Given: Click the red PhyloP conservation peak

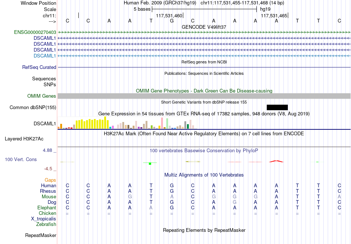Looking at the screenshot, I should [276, 161].
